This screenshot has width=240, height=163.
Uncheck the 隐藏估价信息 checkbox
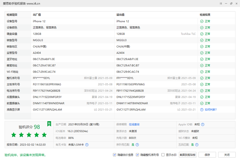[114, 155]
